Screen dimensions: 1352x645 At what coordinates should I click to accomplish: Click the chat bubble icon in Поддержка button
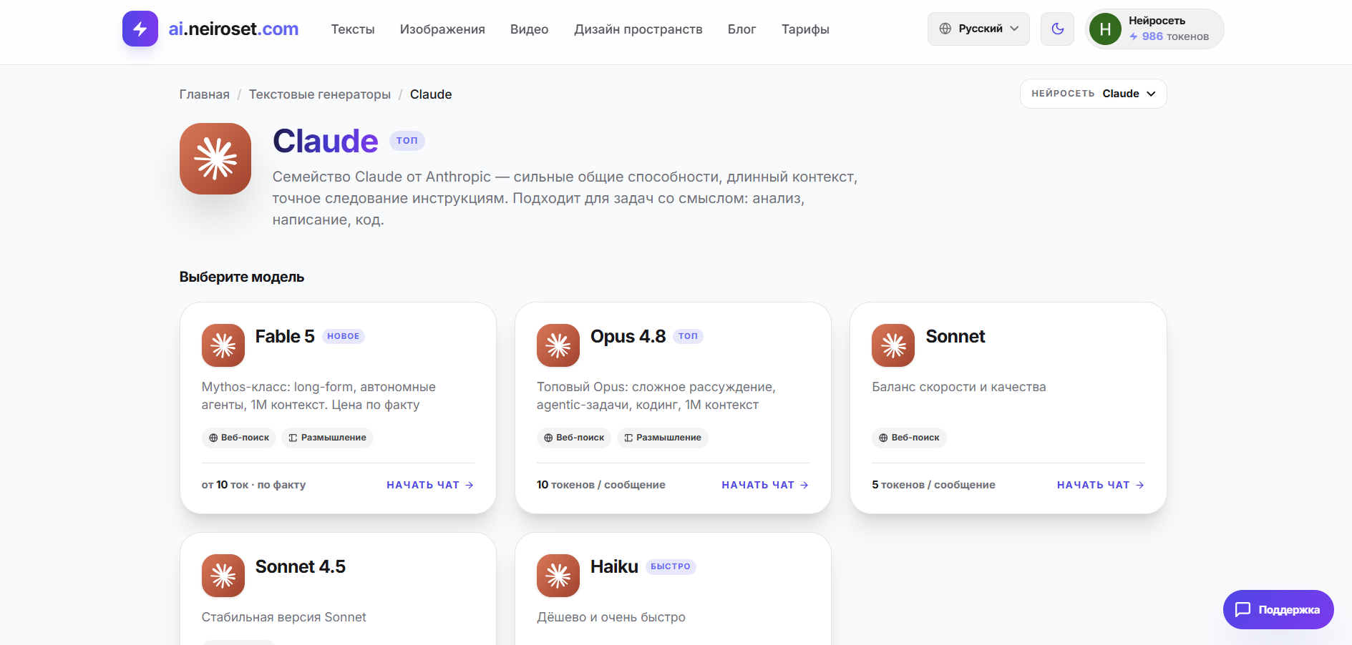tap(1243, 609)
